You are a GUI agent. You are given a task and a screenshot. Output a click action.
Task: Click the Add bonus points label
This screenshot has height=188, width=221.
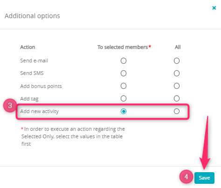pos(41,86)
